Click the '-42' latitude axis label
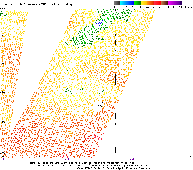Screen dimensions: 193x170 pyautogui.click(x=2, y=36)
